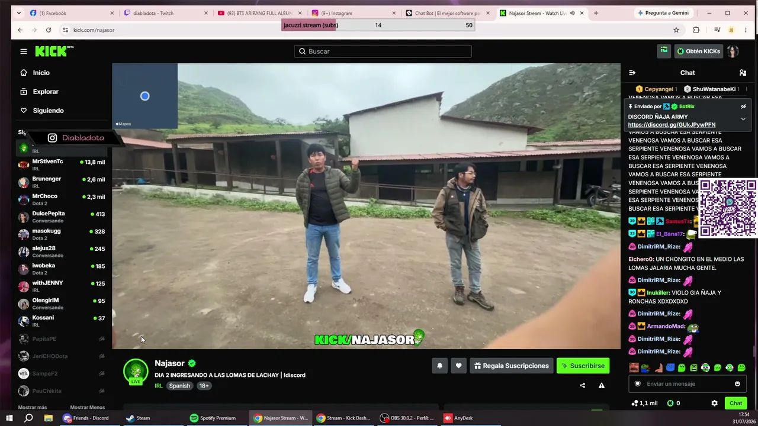Open alejus28 channel in sidebar

tap(62, 251)
